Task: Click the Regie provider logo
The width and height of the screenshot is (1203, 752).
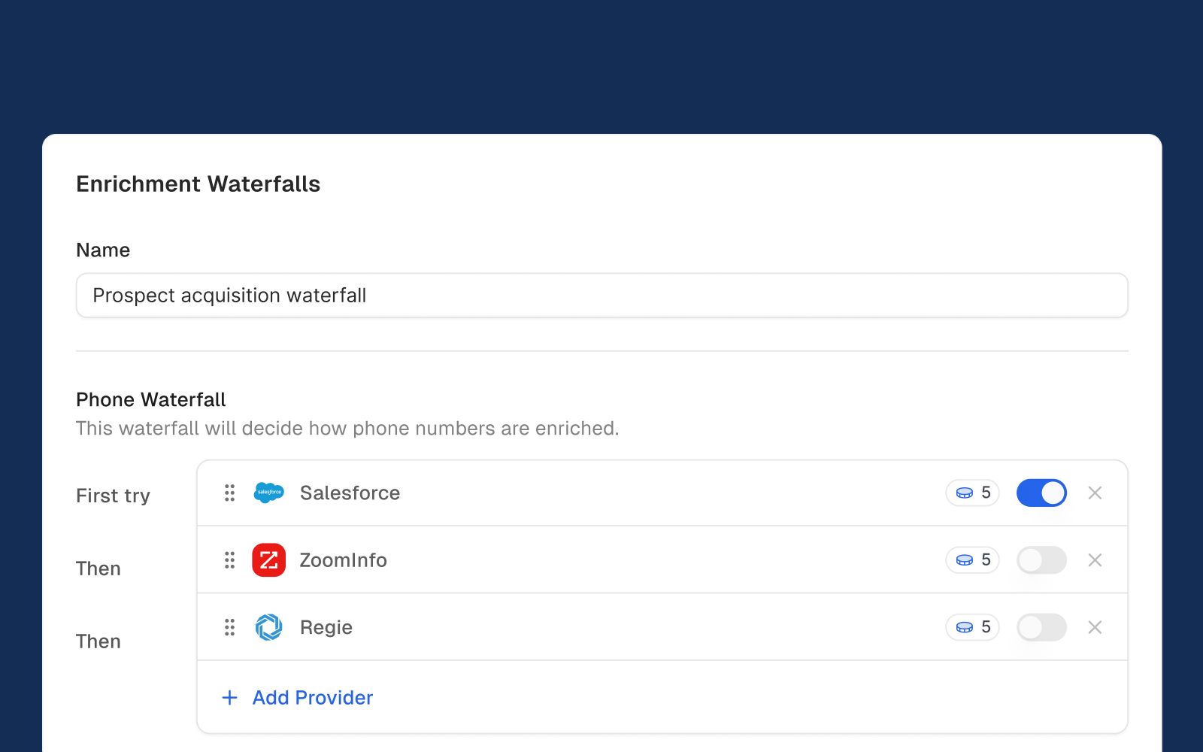Action: (268, 627)
